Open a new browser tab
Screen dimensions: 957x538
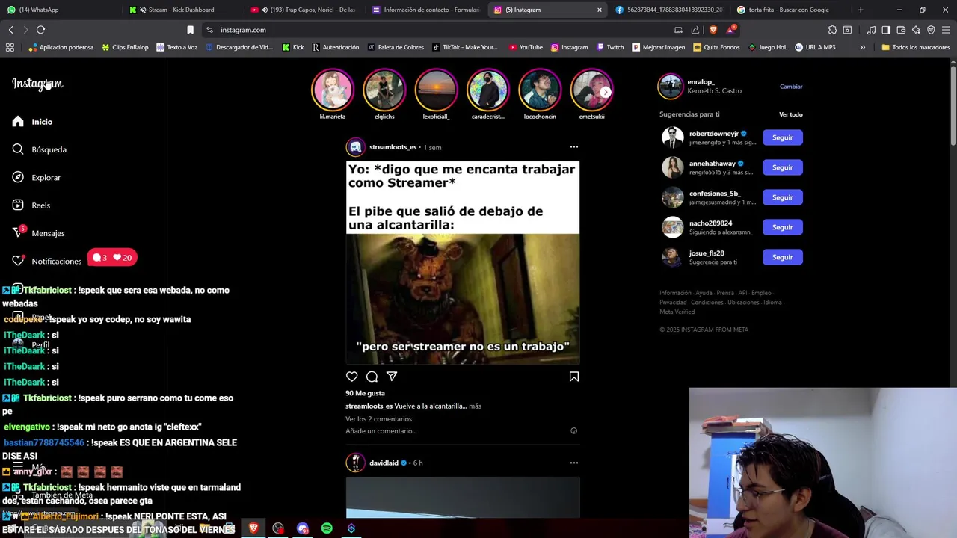pos(861,10)
